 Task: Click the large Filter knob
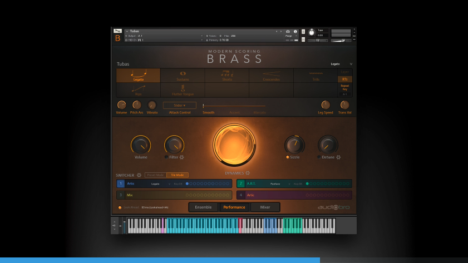[x=174, y=145]
